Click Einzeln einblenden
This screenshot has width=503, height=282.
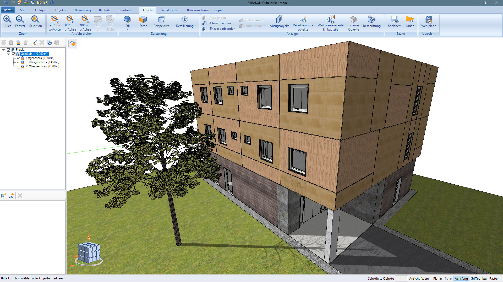219,29
